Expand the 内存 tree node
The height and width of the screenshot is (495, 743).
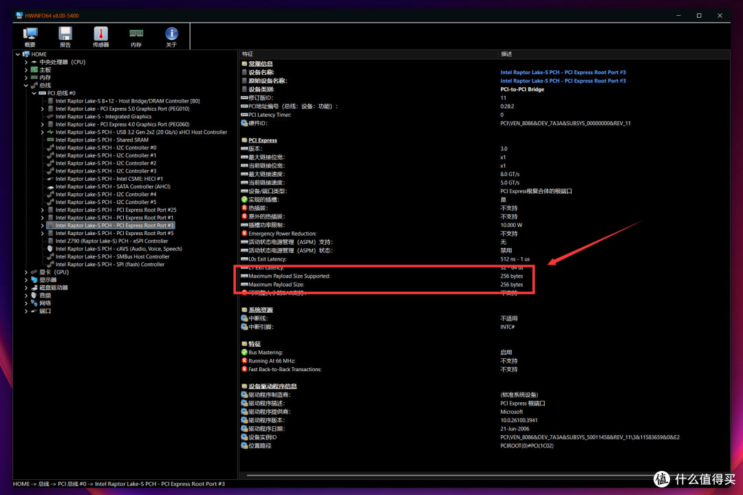pyautogui.click(x=26, y=78)
